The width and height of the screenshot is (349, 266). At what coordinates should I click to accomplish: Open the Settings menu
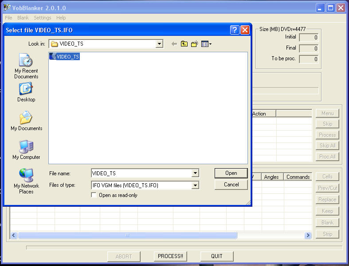click(42, 18)
